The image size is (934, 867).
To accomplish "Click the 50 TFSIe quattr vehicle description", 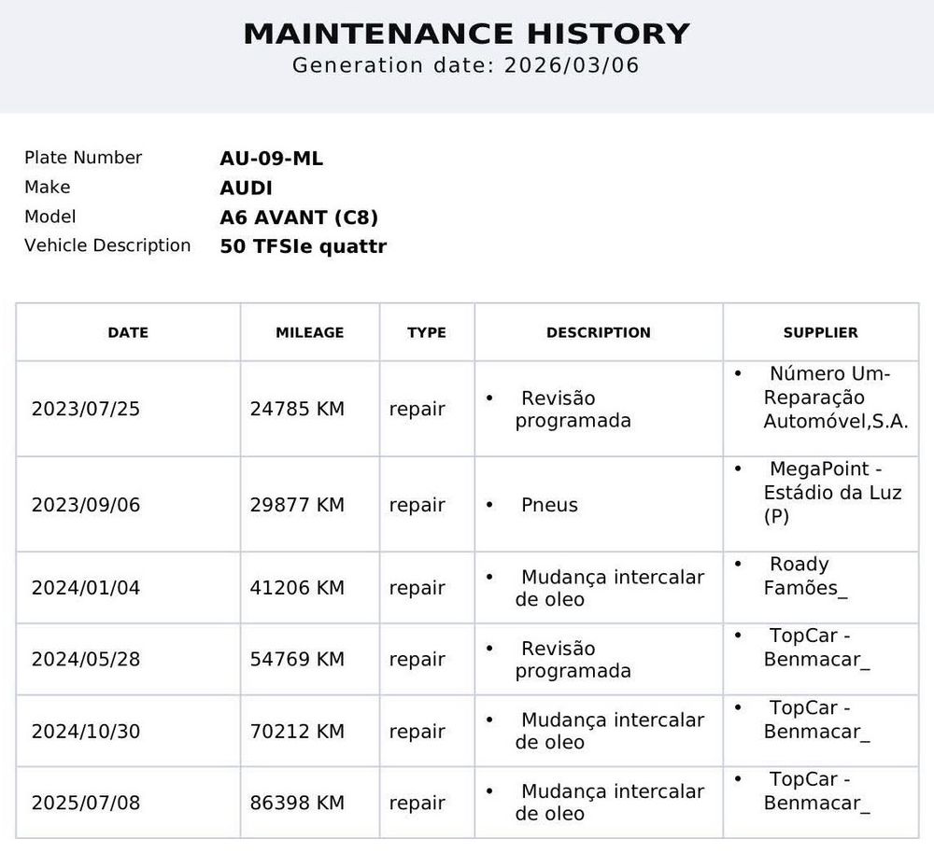I will pos(303,246).
